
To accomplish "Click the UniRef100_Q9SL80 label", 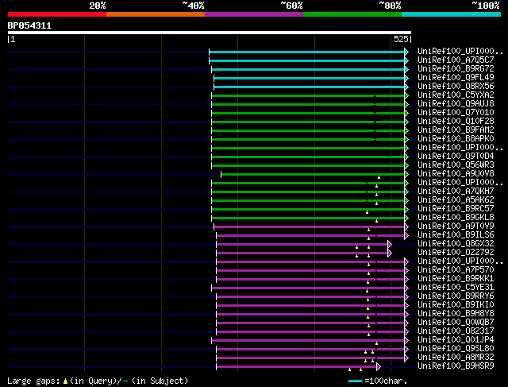I will [x=456, y=349].
